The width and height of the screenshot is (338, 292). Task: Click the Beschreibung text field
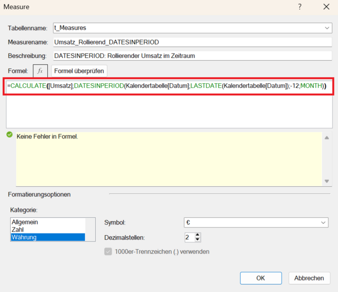pyautogui.click(x=192, y=56)
